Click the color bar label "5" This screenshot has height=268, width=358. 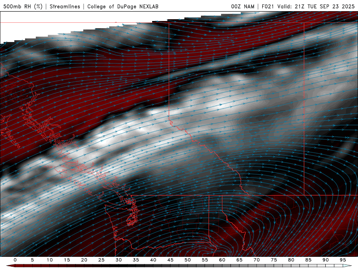(32, 260)
